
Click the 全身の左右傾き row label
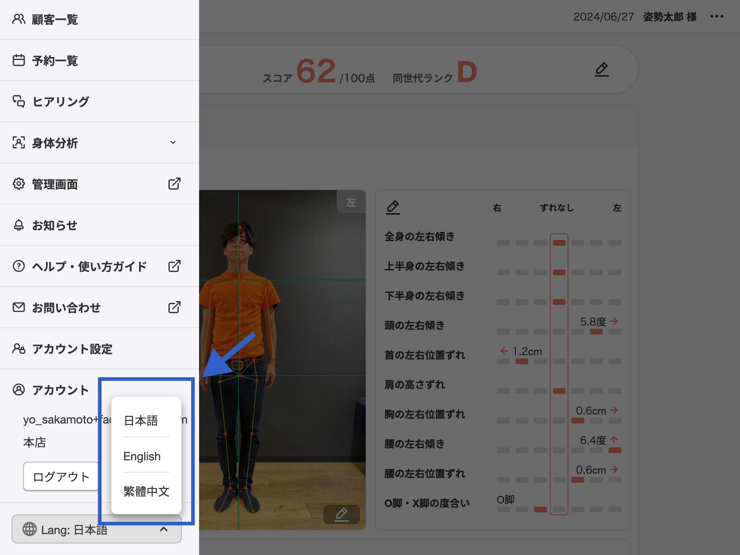pyautogui.click(x=419, y=237)
